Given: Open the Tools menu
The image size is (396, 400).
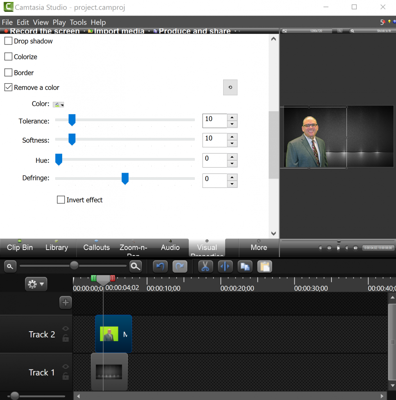Looking at the screenshot, I should (x=78, y=22).
